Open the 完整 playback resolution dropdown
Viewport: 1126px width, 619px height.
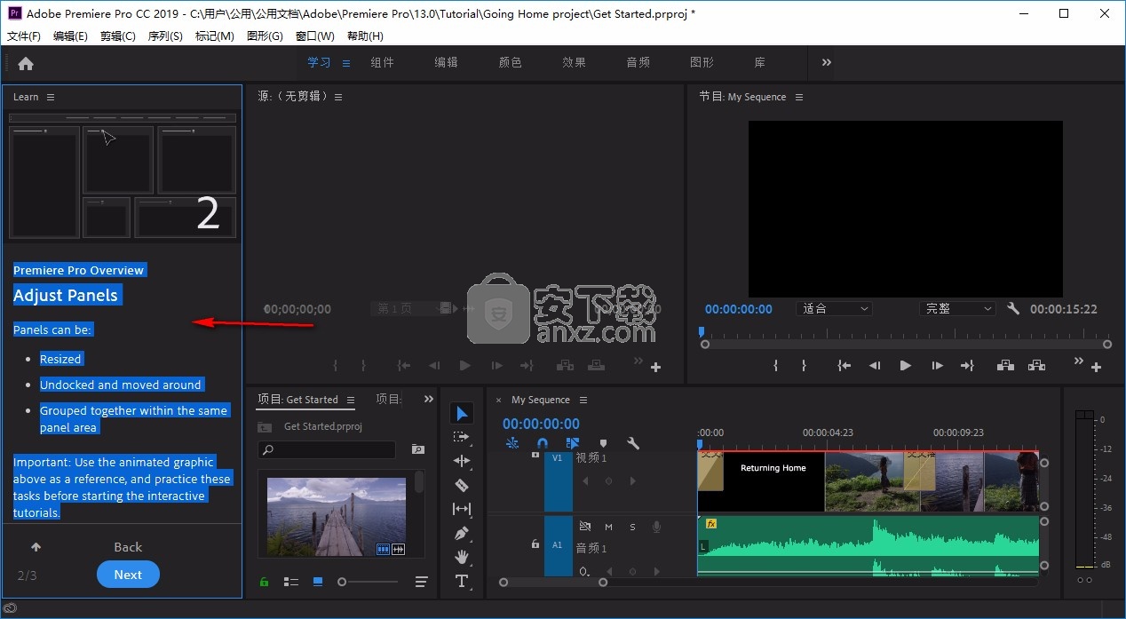click(x=957, y=308)
